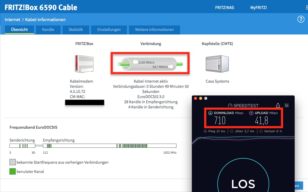Image resolution: width=308 pixels, height=192 pixels.
Task: Open the three-dot menu in the FRITZ!Box header
Action: tap(307, 7)
